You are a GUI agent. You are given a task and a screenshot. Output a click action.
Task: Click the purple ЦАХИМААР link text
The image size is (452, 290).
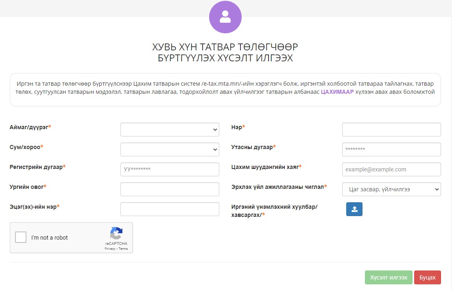pyautogui.click(x=337, y=92)
